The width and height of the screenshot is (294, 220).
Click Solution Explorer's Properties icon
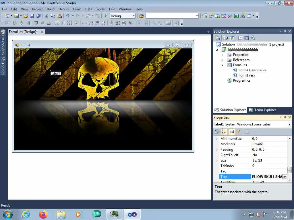point(218,38)
